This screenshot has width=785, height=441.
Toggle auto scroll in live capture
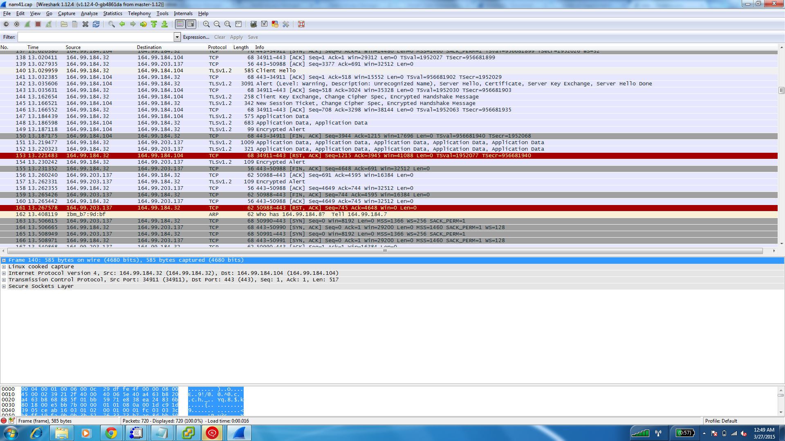[191, 24]
